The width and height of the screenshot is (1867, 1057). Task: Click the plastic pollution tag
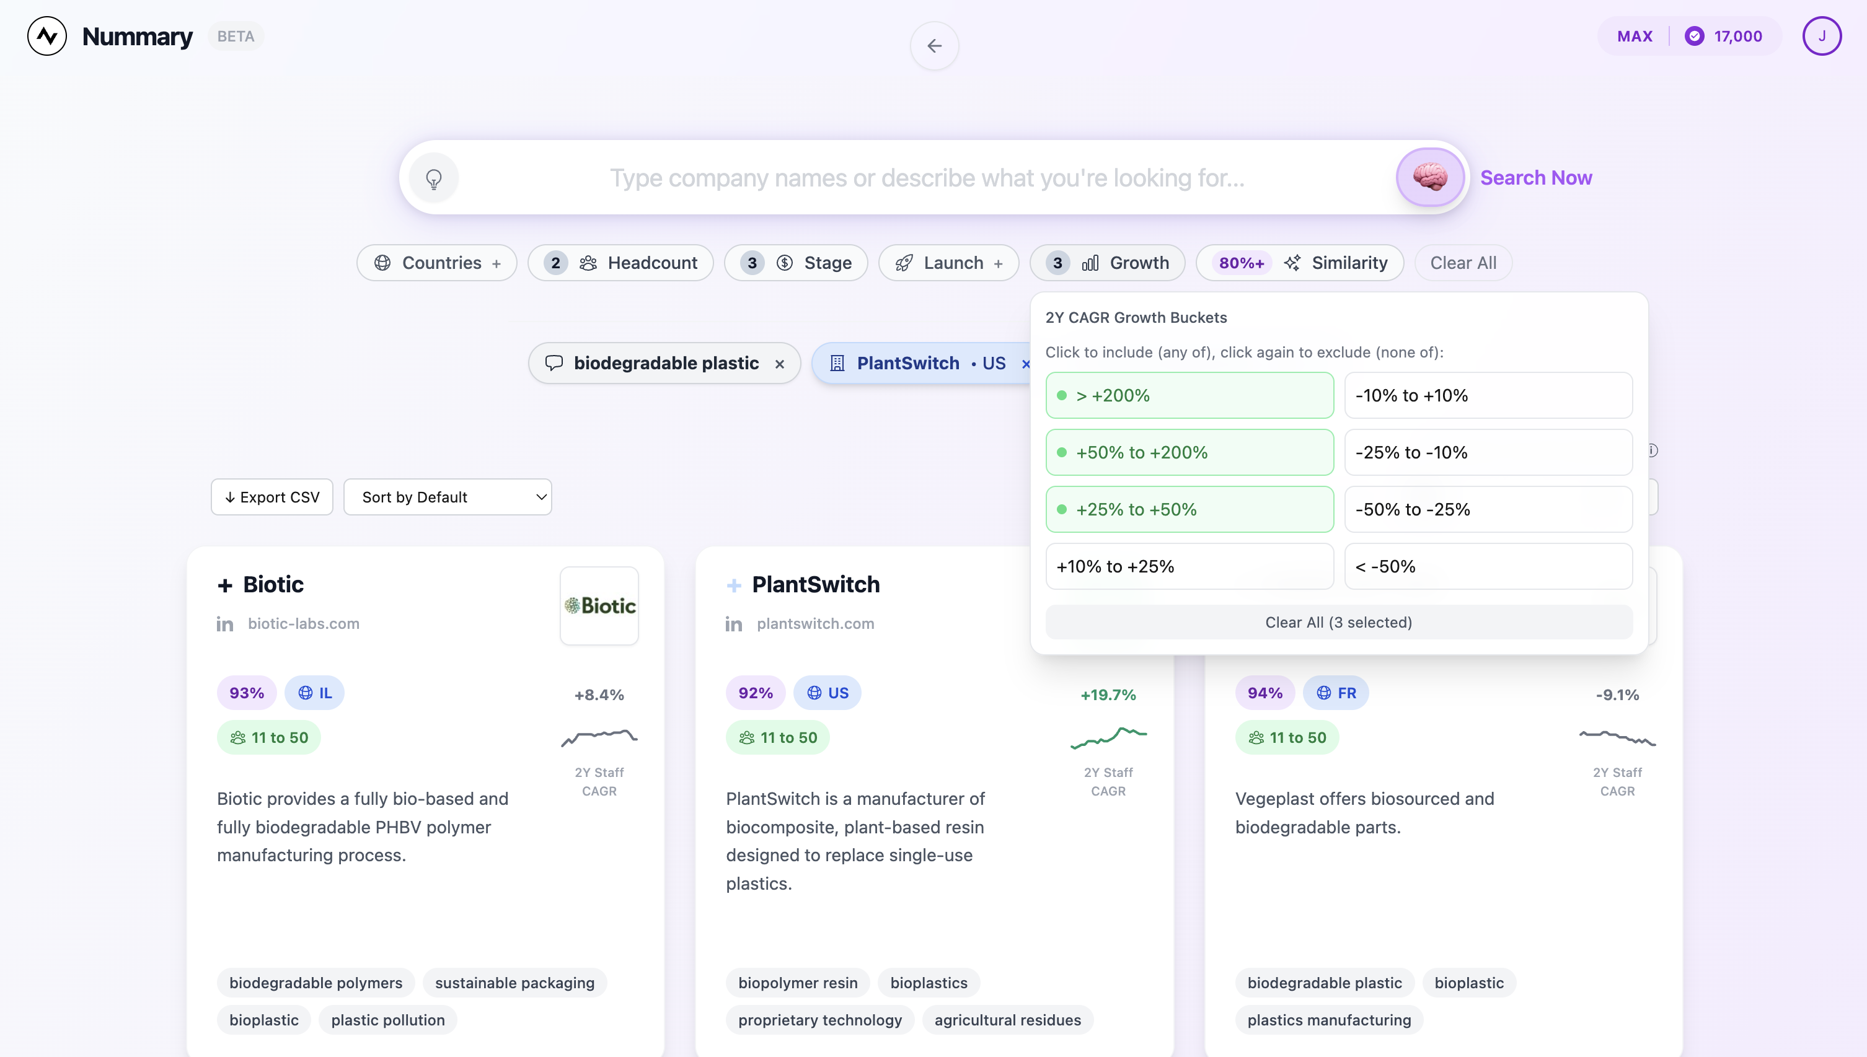[x=388, y=1020]
